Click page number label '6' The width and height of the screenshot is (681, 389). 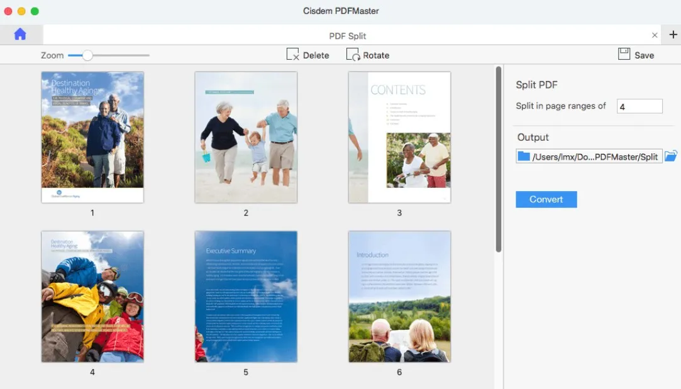point(399,372)
